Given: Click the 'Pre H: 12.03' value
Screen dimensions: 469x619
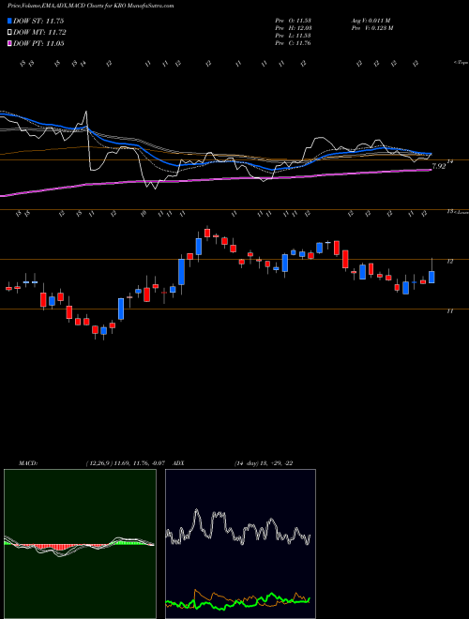Looking at the screenshot, I should pos(294,28).
